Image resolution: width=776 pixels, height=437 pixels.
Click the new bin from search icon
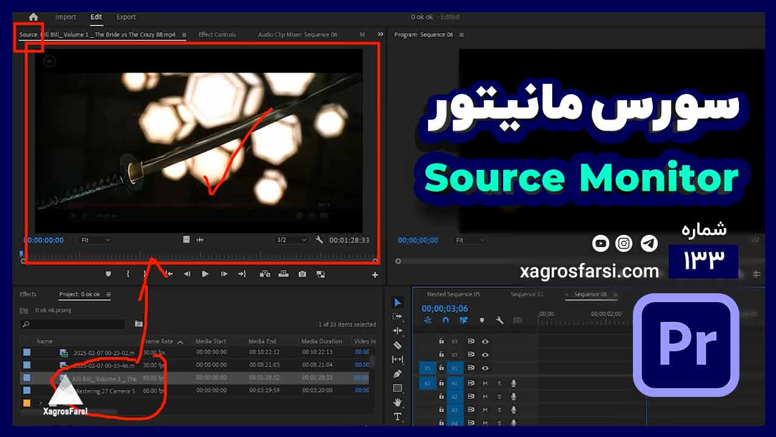[x=139, y=324]
